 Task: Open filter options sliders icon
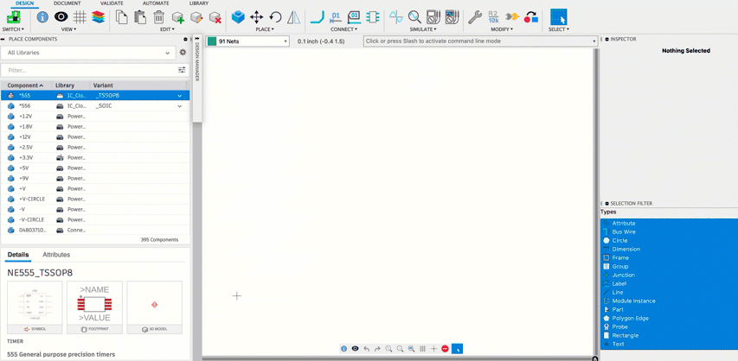coord(183,70)
